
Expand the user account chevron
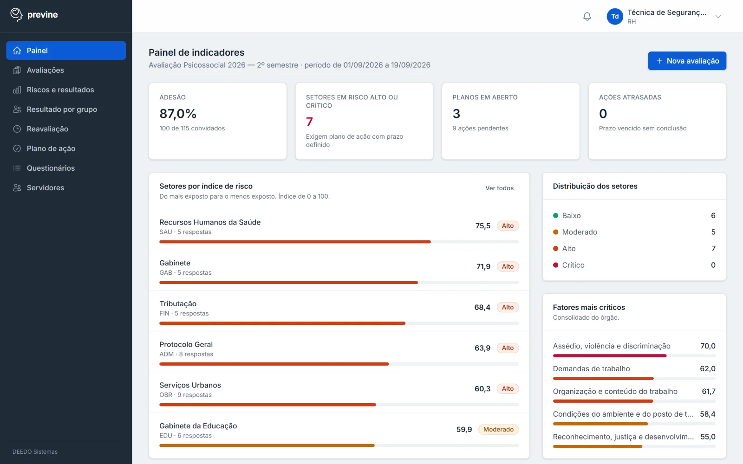click(x=718, y=16)
